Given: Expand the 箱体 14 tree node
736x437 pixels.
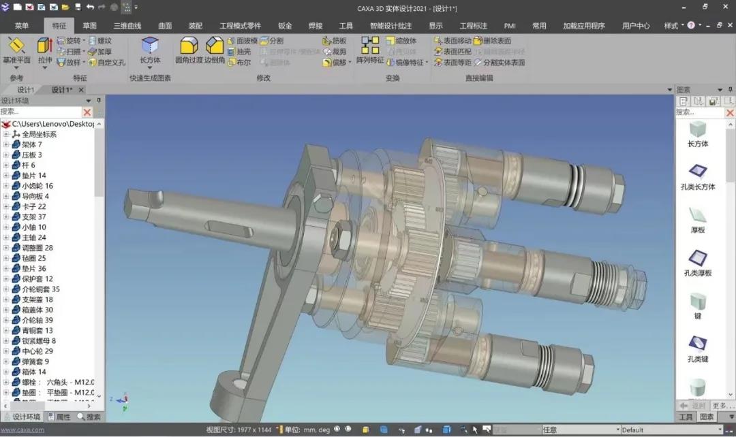Looking at the screenshot, I should [6, 372].
